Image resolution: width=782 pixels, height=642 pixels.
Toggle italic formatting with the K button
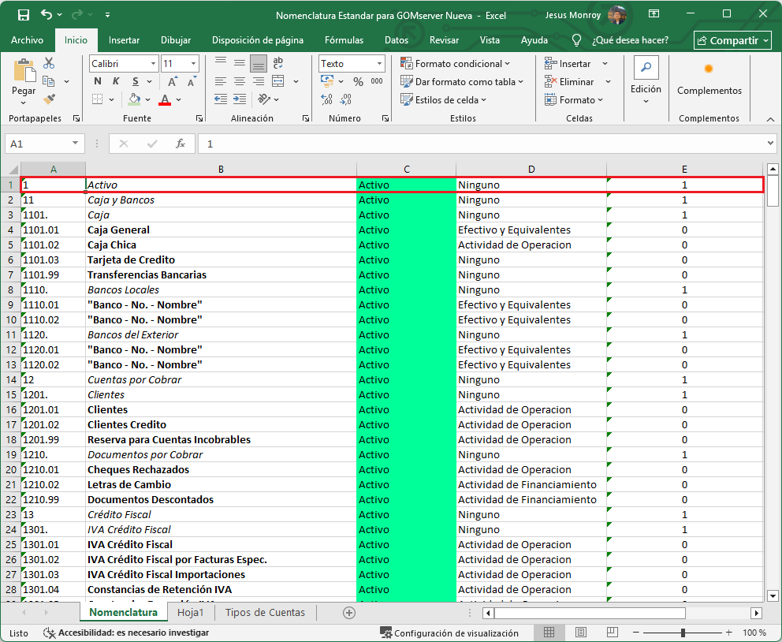coord(116,80)
